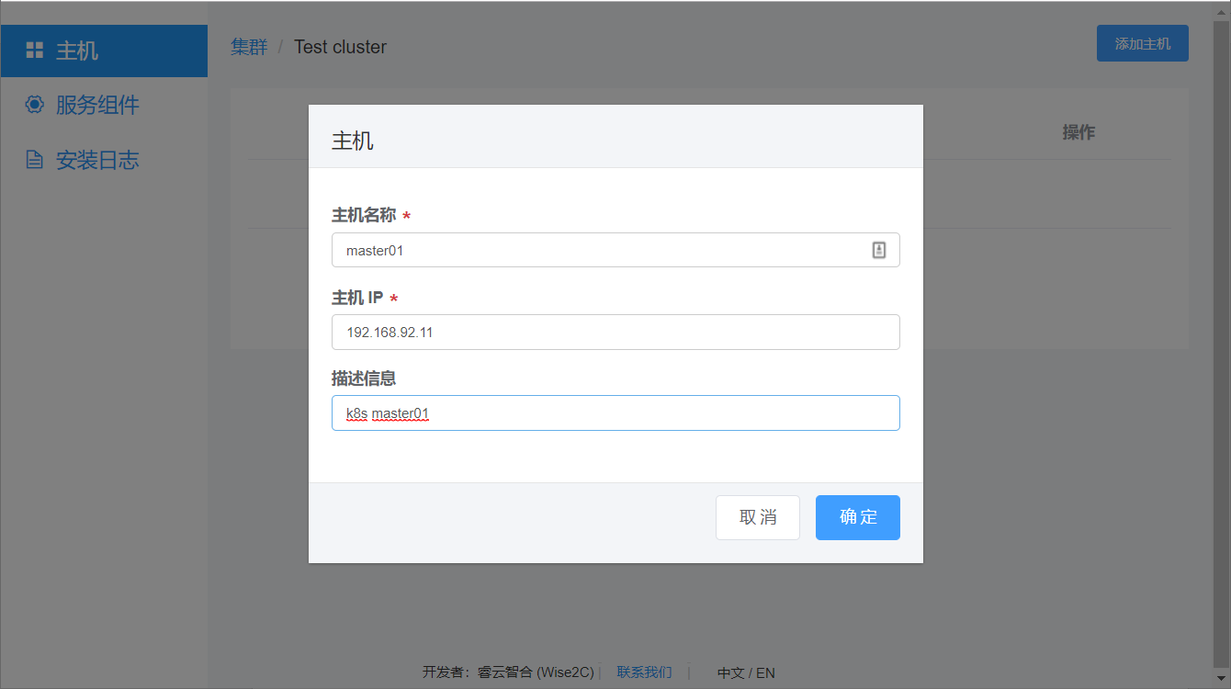Click the 取消 cancel button

tap(758, 517)
